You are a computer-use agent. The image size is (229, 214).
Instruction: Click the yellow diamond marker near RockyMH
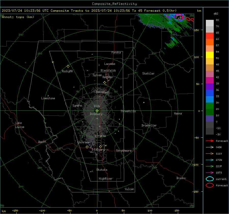[68, 66]
